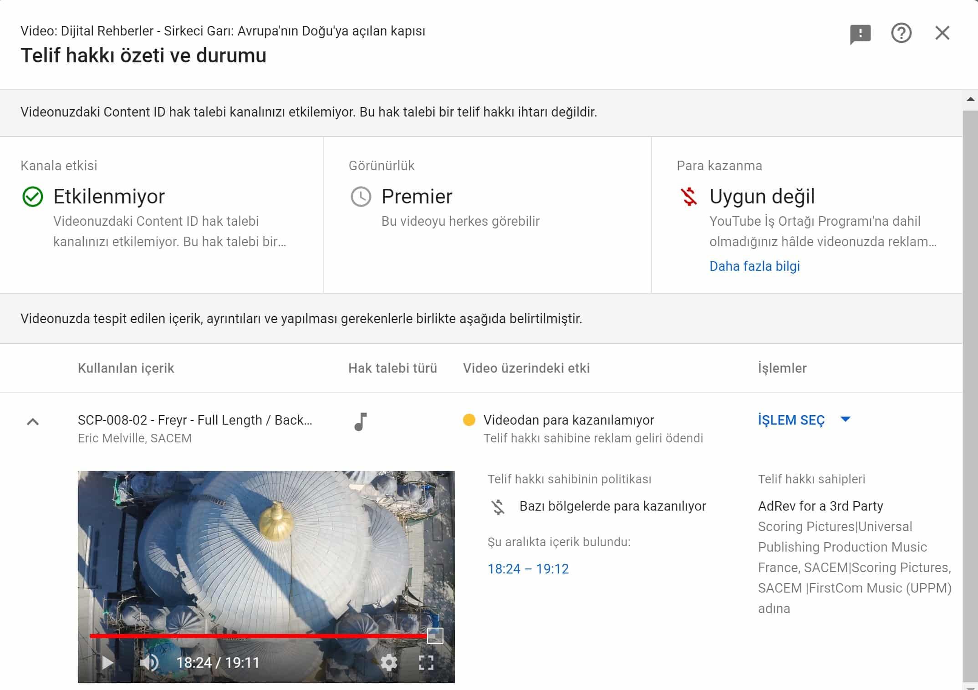Image resolution: width=978 pixels, height=690 pixels.
Task: Click the crossed dollar monetization icon
Action: coord(688,197)
